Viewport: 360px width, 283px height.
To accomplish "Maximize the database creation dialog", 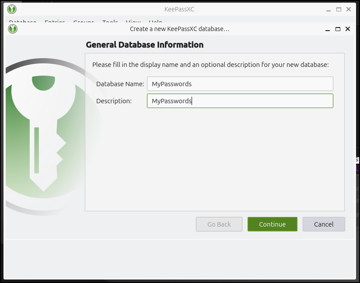I will (337, 29).
